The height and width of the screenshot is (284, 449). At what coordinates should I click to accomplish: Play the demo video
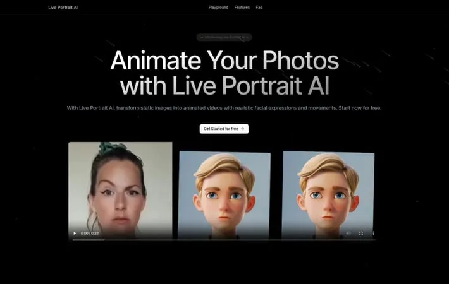[x=75, y=233]
